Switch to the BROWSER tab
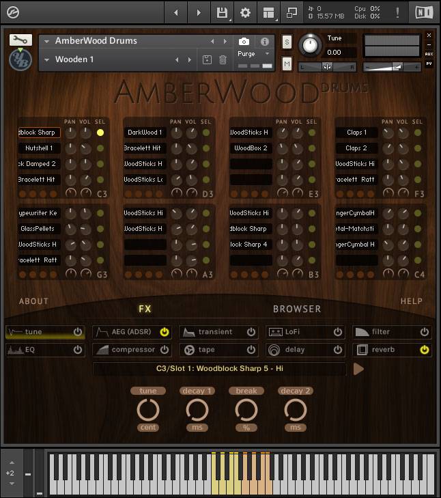The image size is (441, 498). [x=296, y=309]
